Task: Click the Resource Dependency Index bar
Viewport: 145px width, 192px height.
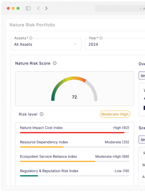Action: pyautogui.click(x=74, y=147)
